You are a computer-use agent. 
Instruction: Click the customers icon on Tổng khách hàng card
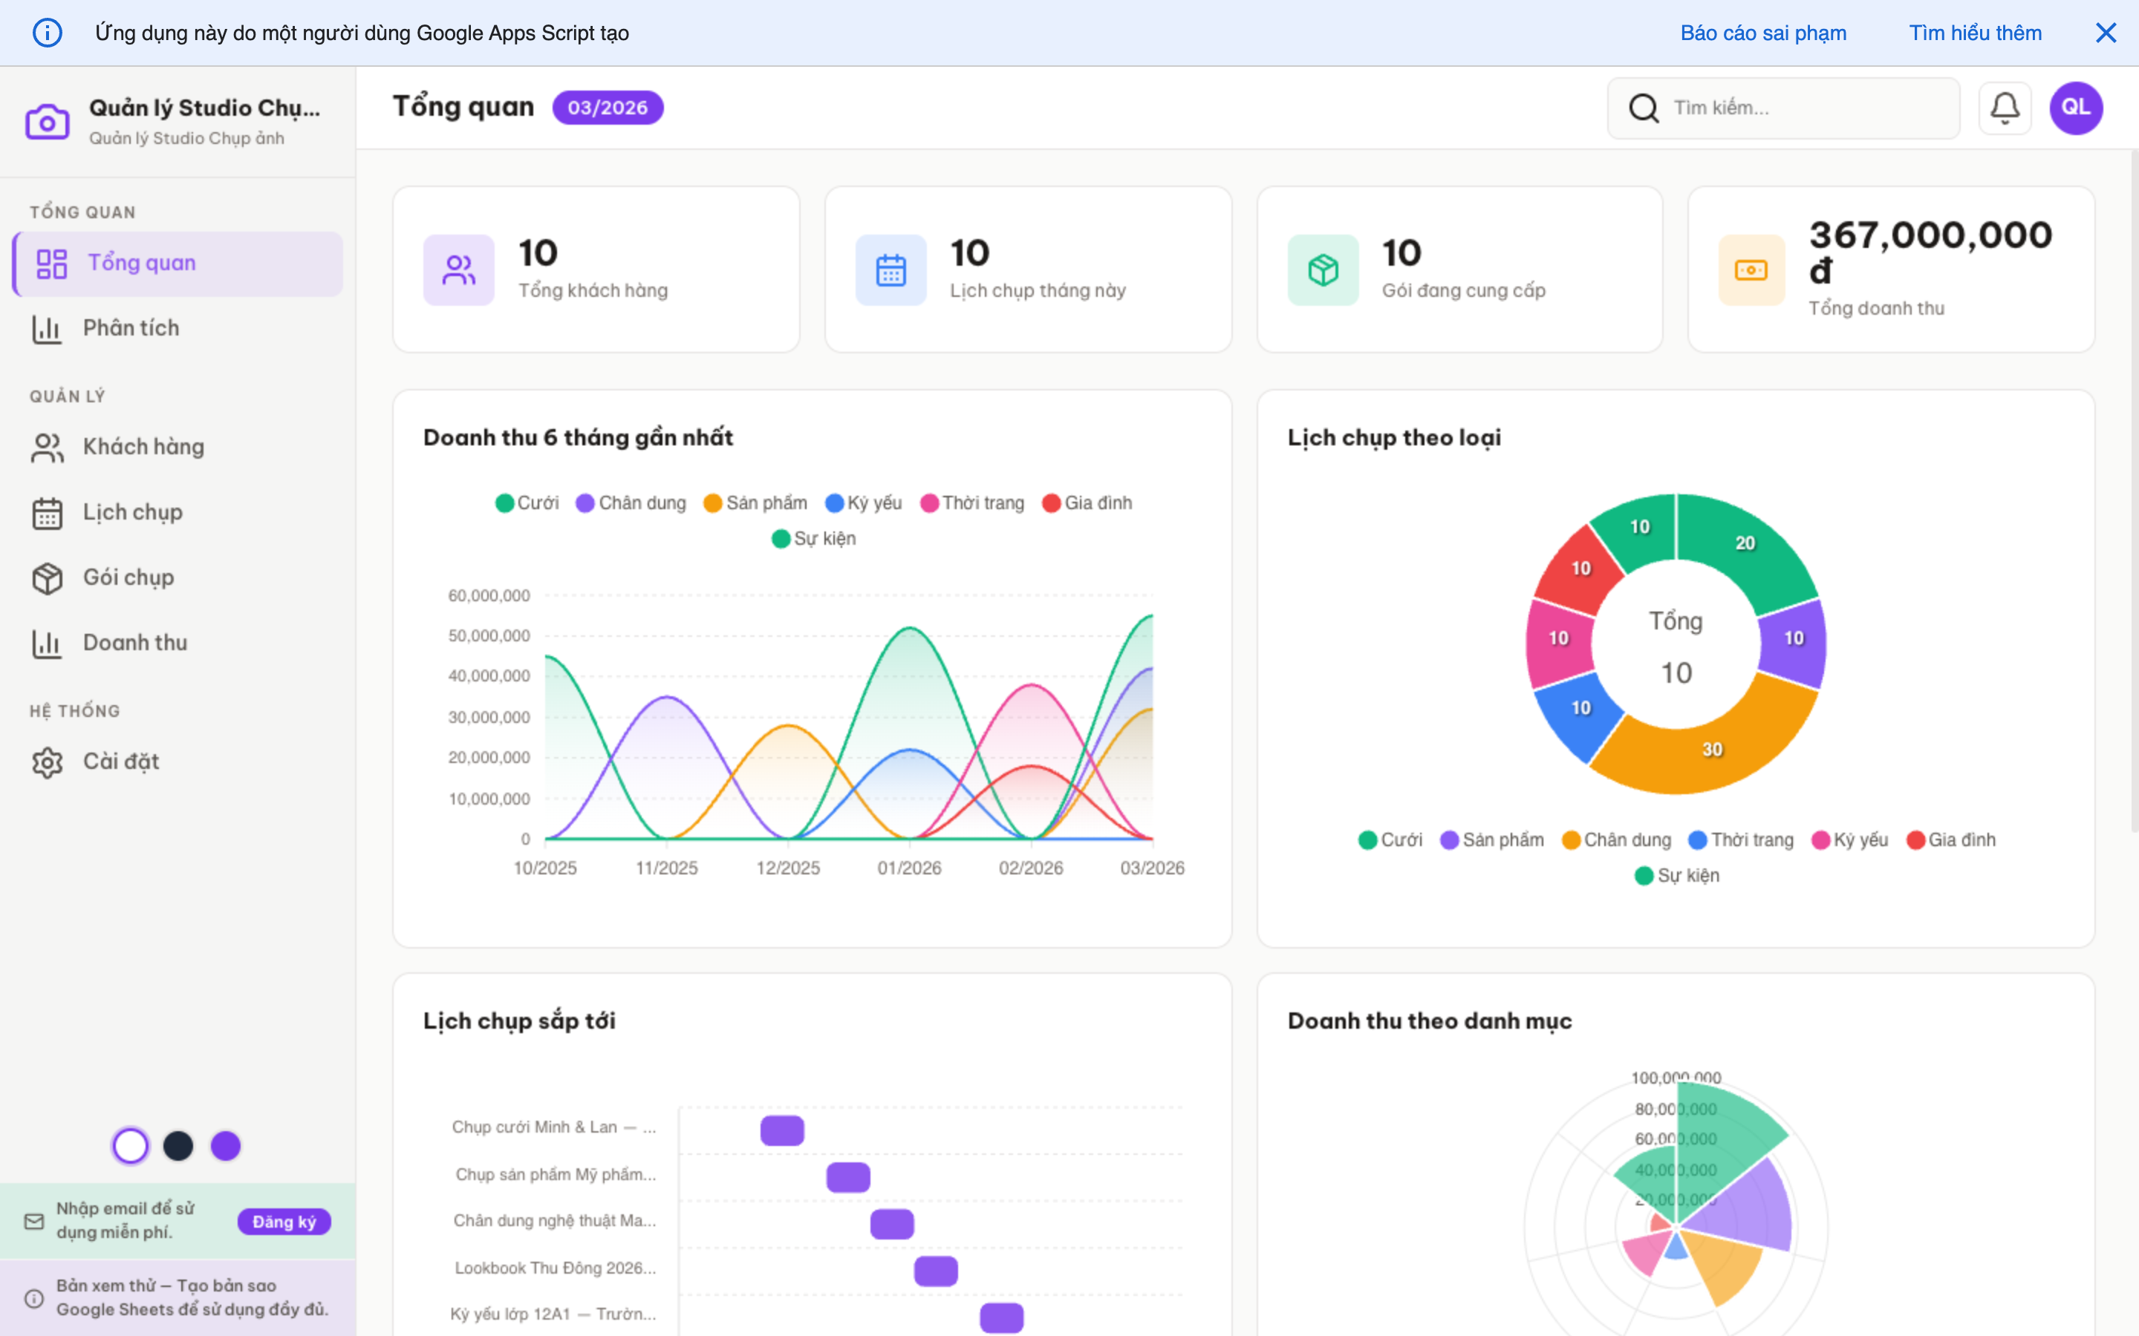[x=458, y=269]
